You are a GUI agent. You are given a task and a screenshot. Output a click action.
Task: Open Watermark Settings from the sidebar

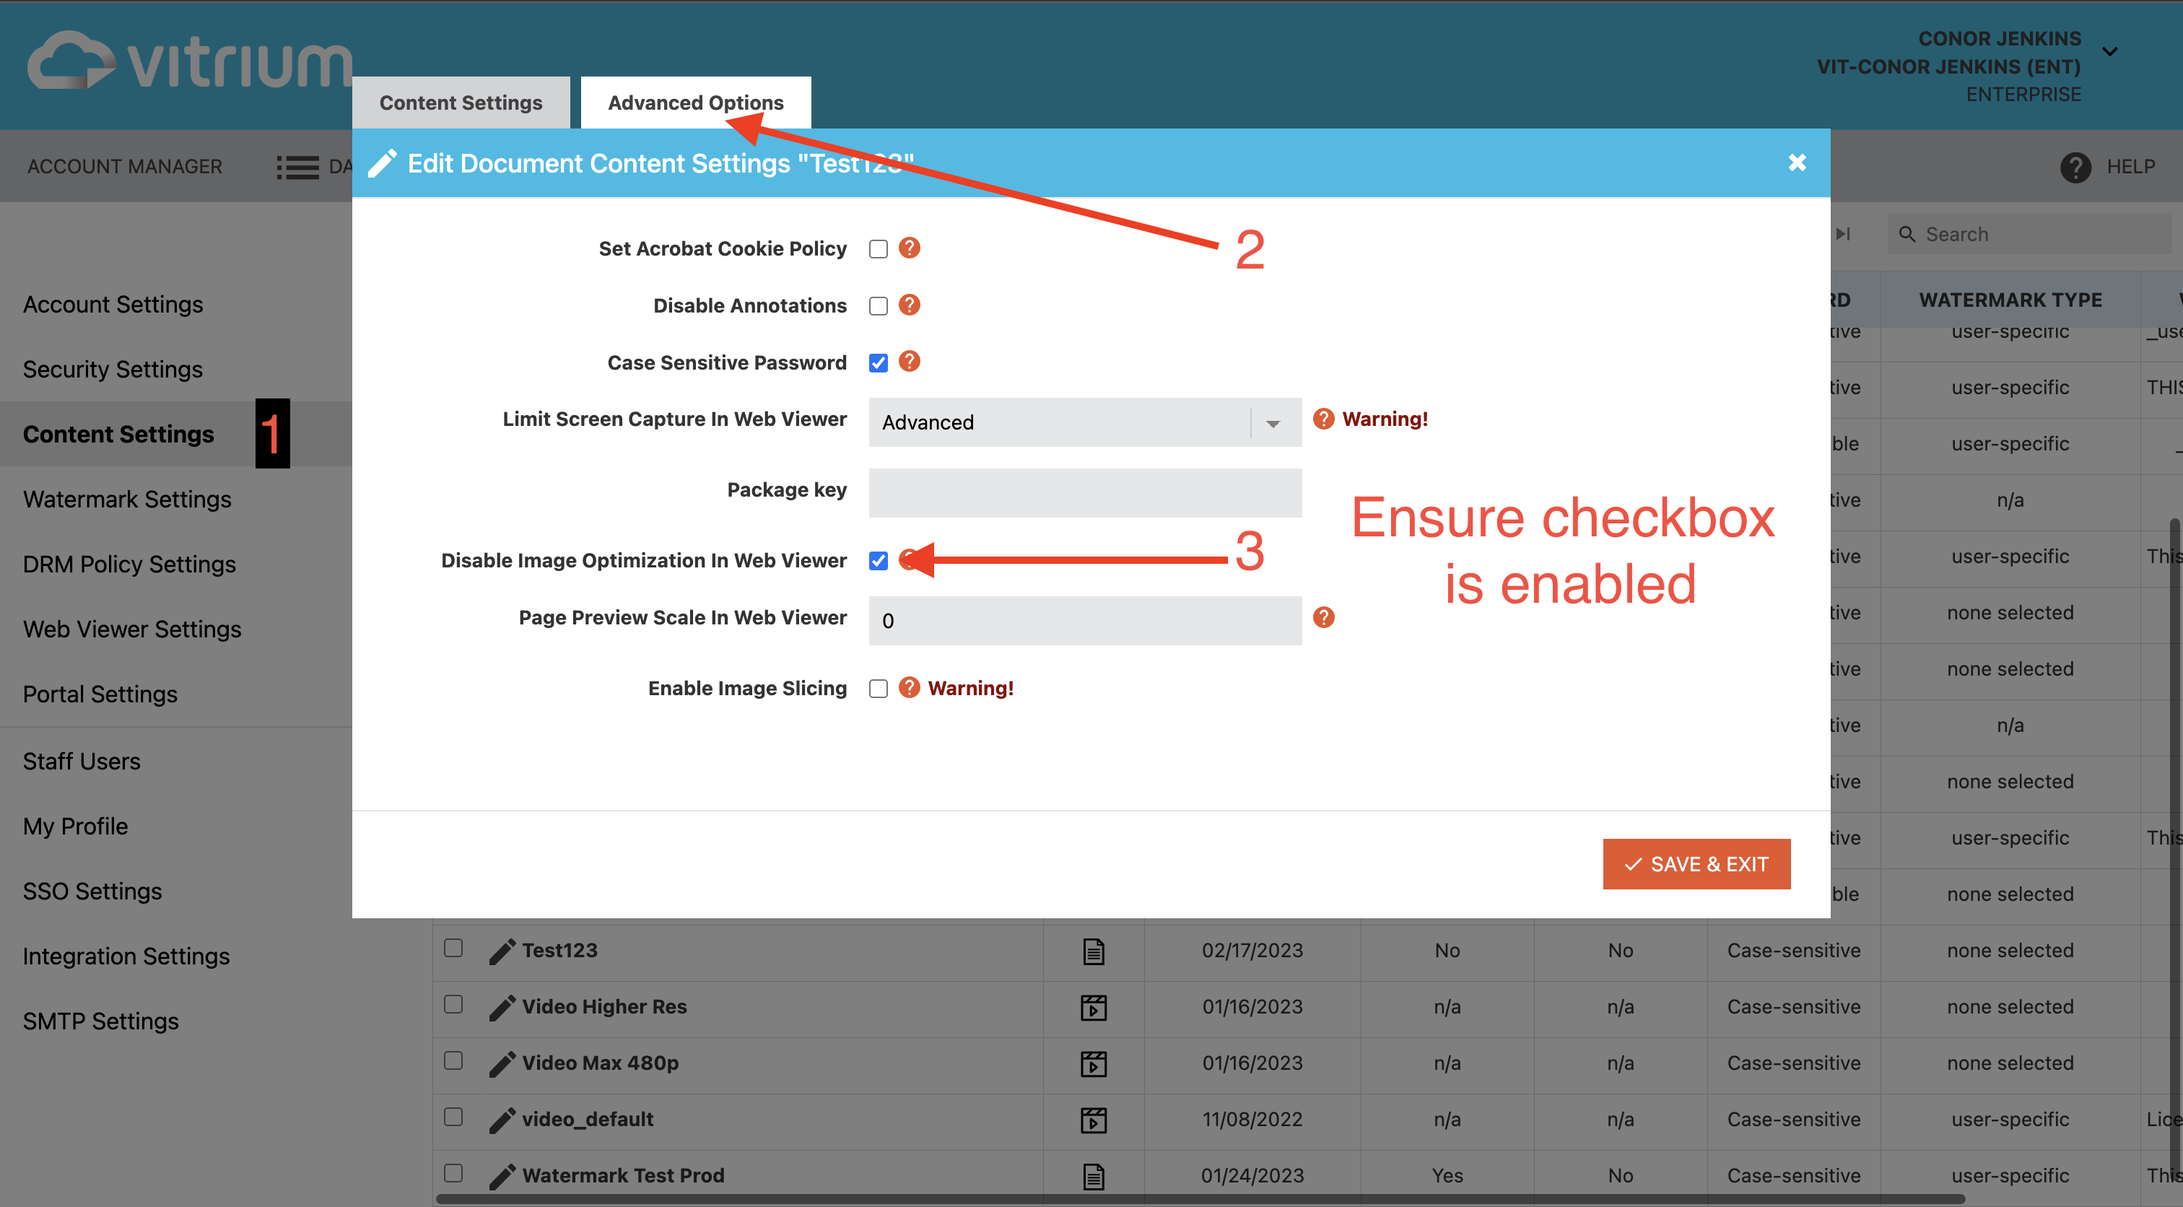127,500
